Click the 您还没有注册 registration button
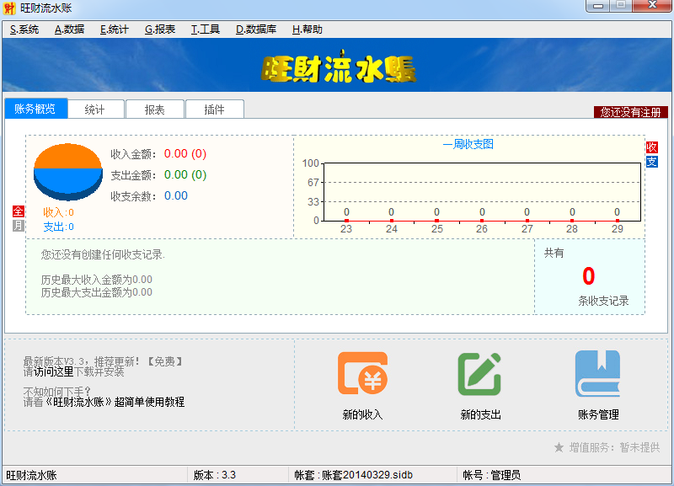This screenshot has height=486, width=674. pyautogui.click(x=630, y=112)
